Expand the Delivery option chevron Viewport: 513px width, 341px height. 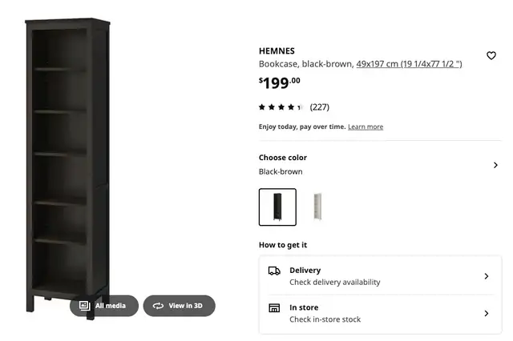487,276
